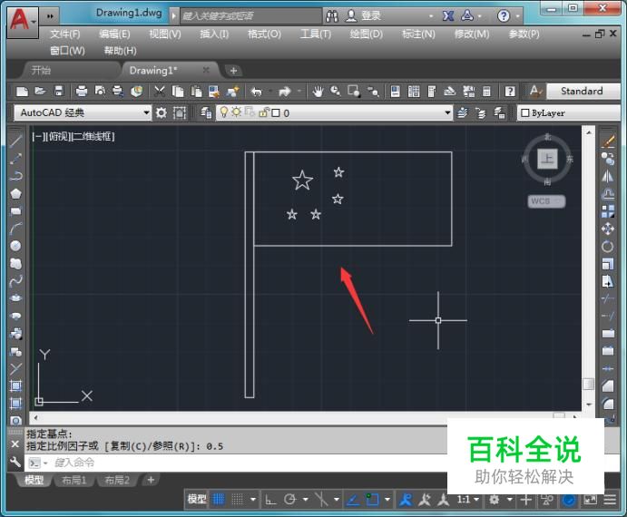Click the vertical scrollbar thumb of canvas

(x=588, y=385)
